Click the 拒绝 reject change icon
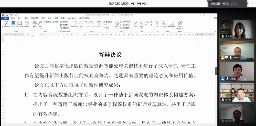Screen dimensions: 256x126 [141, 23]
